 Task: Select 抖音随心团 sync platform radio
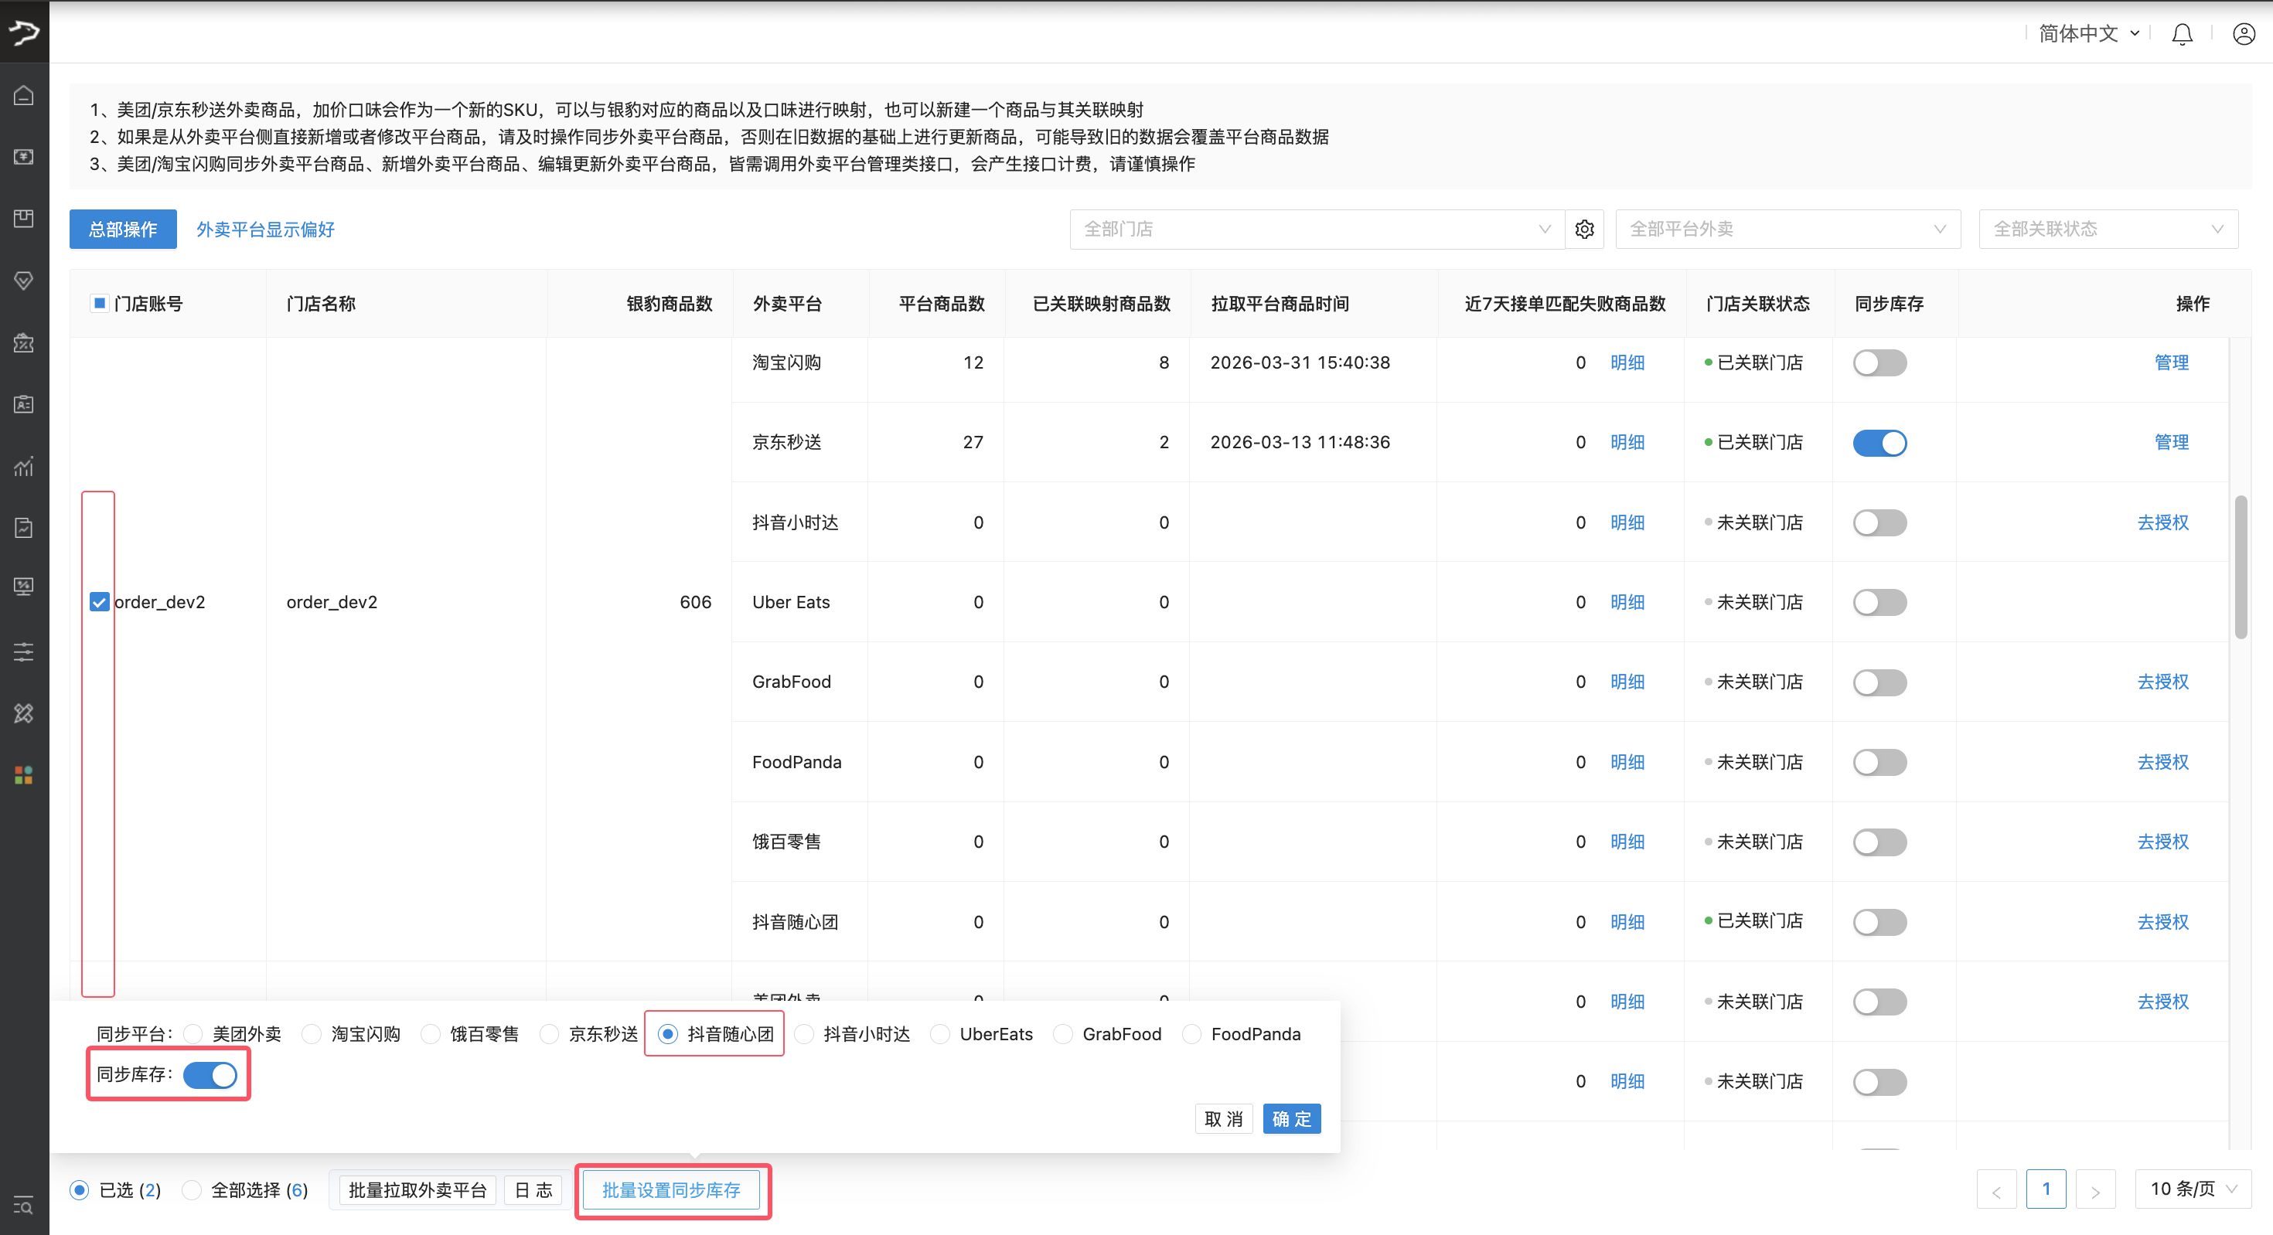668,1034
